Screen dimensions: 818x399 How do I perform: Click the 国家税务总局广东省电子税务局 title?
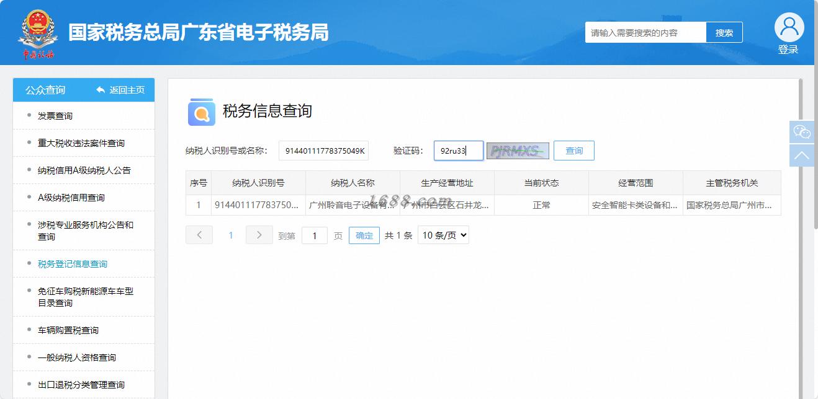click(199, 32)
